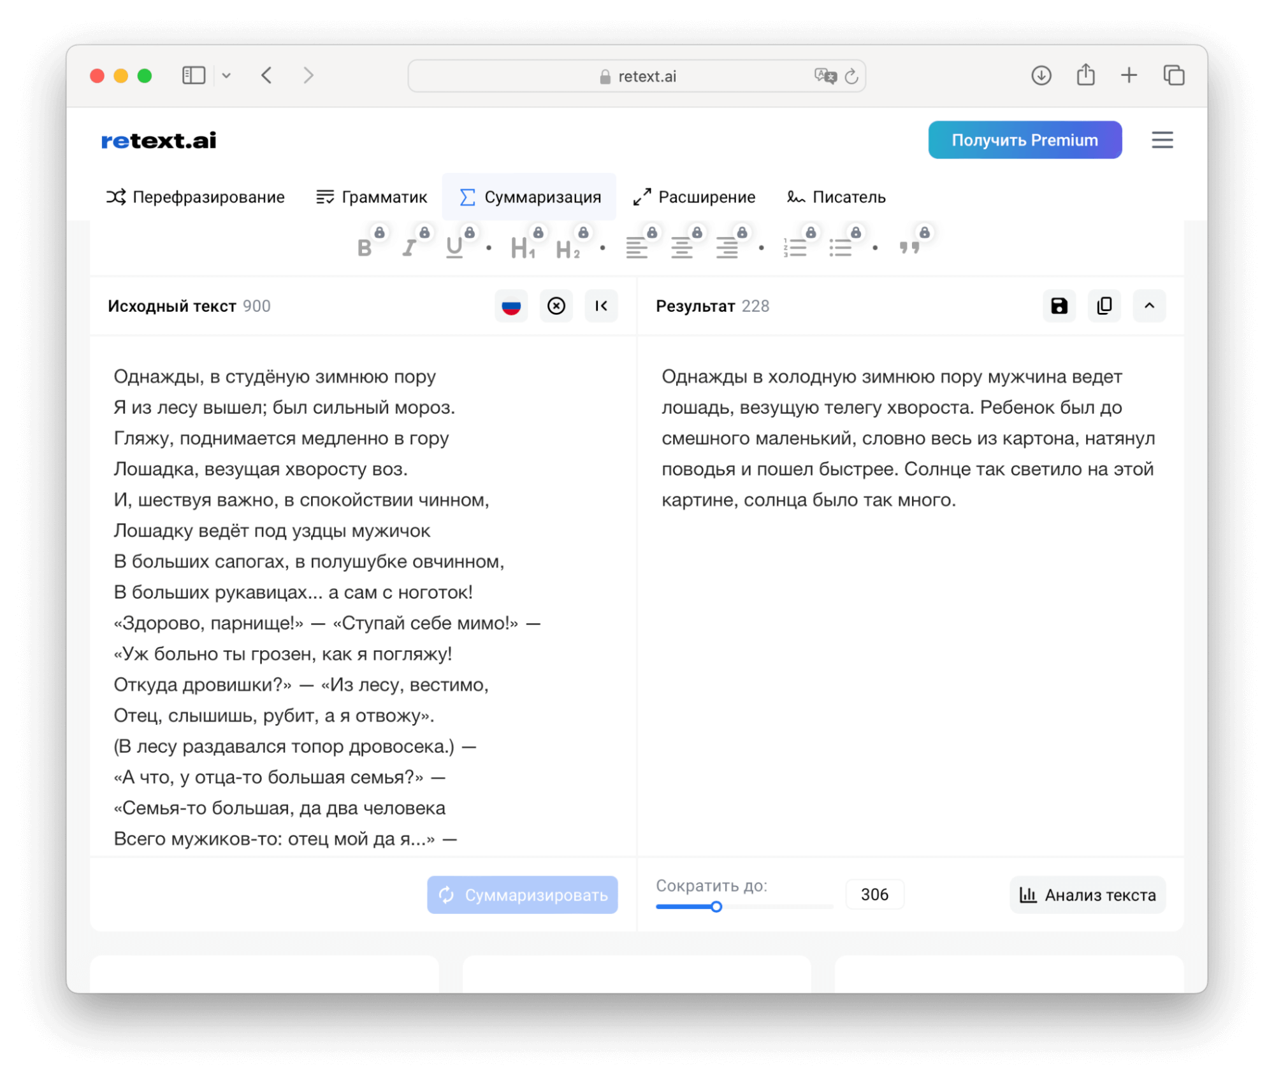Click the center alignment icon
This screenshot has width=1274, height=1081.
[x=681, y=248]
